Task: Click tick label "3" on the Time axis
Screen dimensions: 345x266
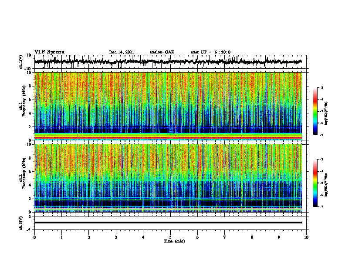Action: [x=116, y=237]
